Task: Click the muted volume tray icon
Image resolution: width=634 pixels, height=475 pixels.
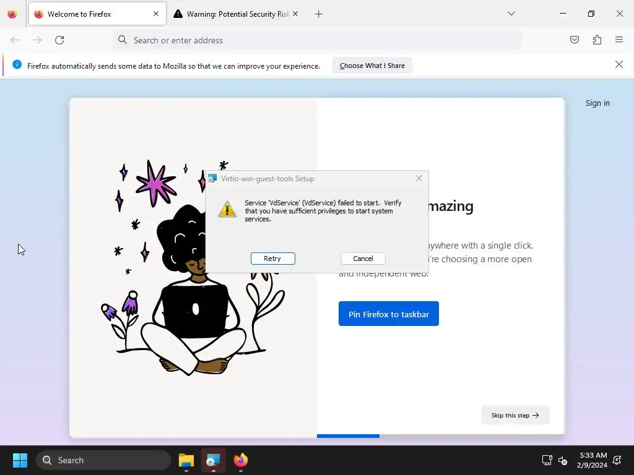Action: tap(562, 460)
